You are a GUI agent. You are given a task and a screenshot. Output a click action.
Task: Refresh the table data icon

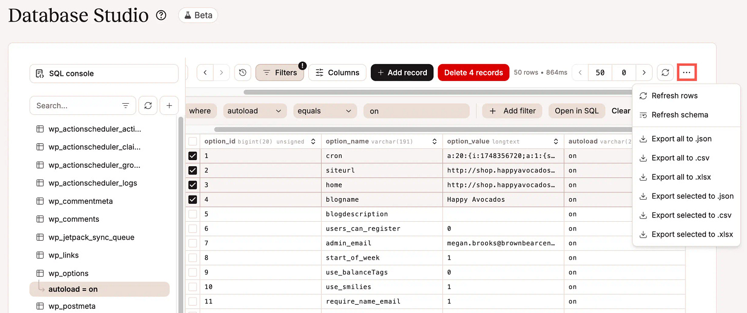(665, 72)
